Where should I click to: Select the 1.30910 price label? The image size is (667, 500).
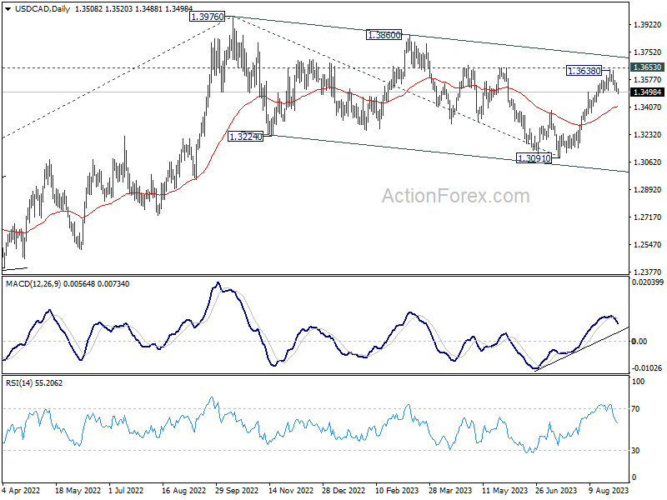click(x=534, y=158)
